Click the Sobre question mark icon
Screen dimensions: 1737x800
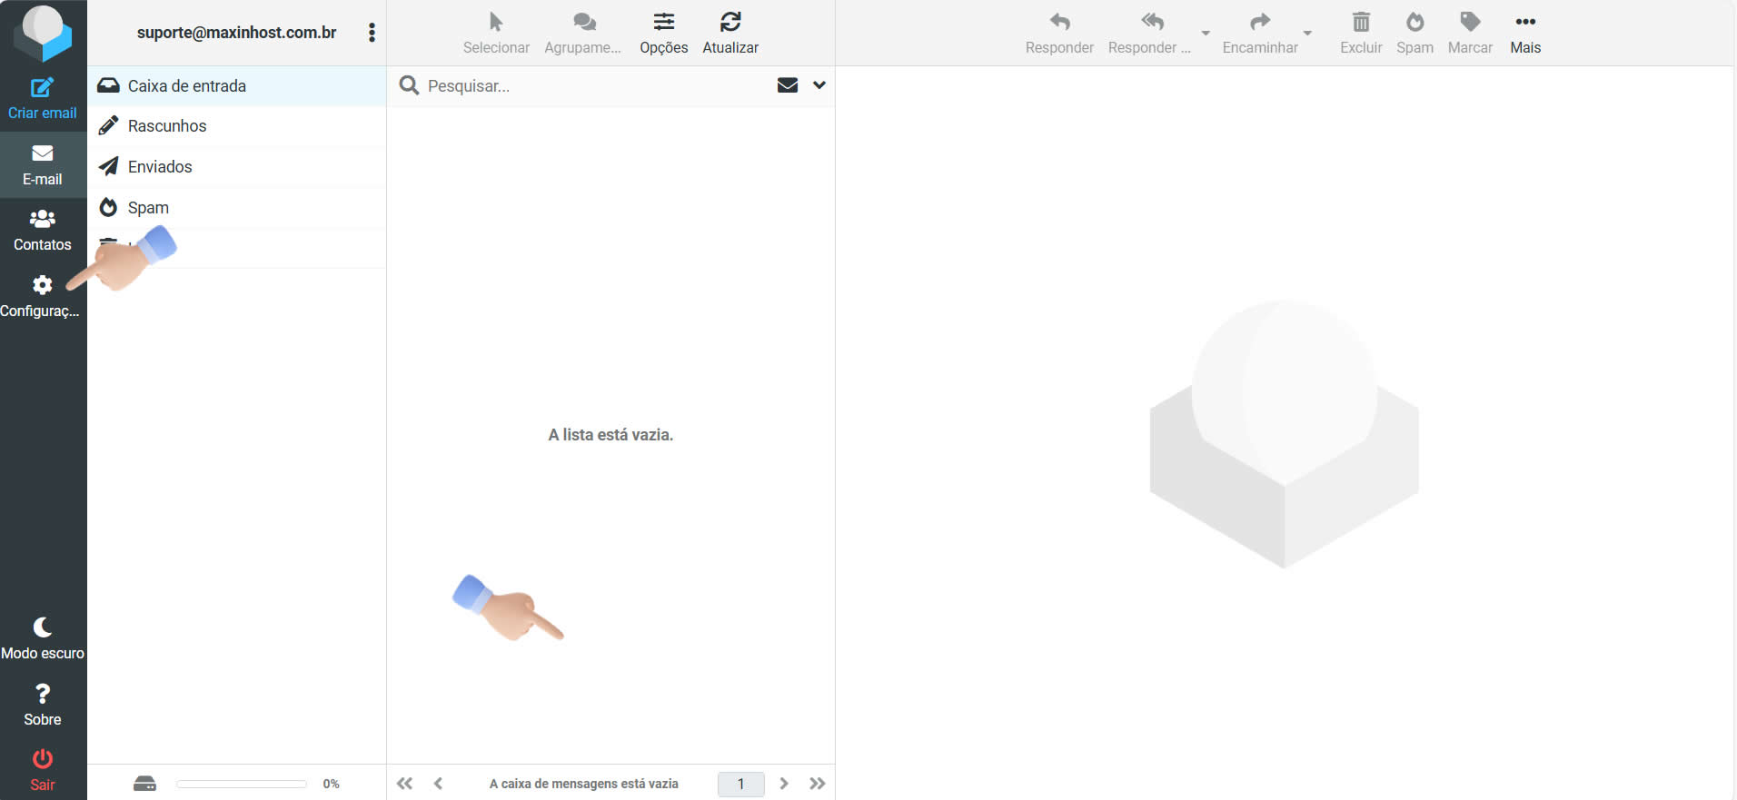42,695
